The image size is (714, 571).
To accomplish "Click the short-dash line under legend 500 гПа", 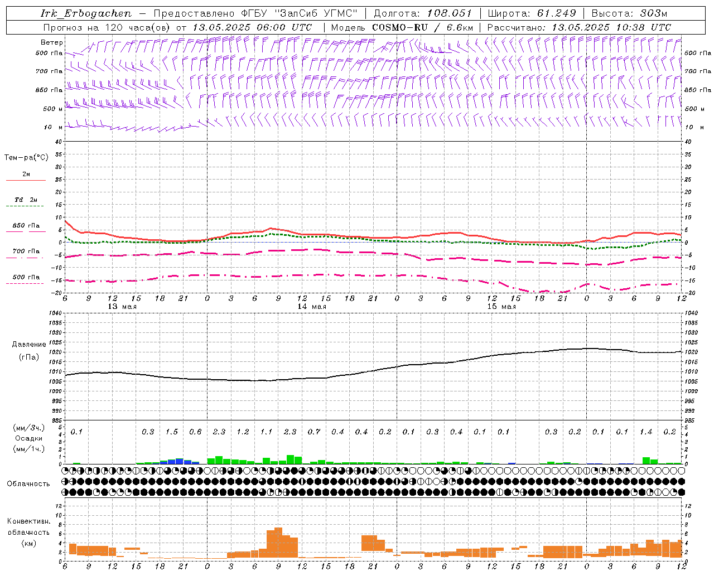I will (25, 283).
